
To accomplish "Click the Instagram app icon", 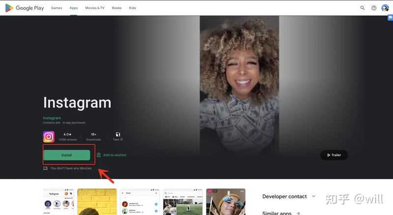I will pyautogui.click(x=49, y=137).
